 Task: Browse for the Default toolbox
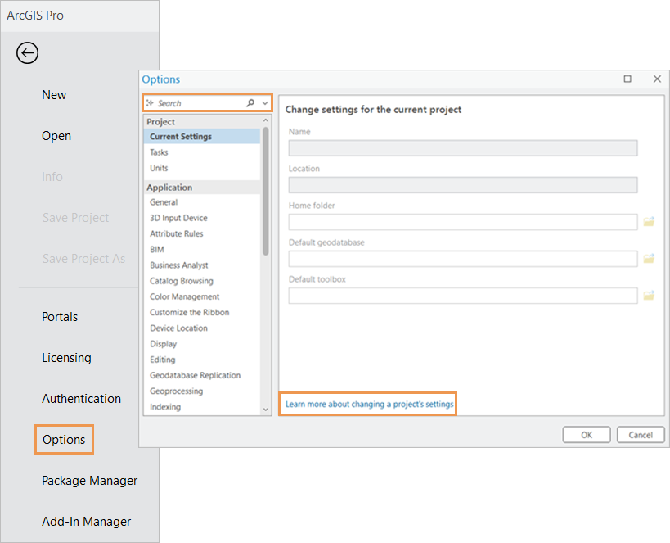(x=649, y=295)
